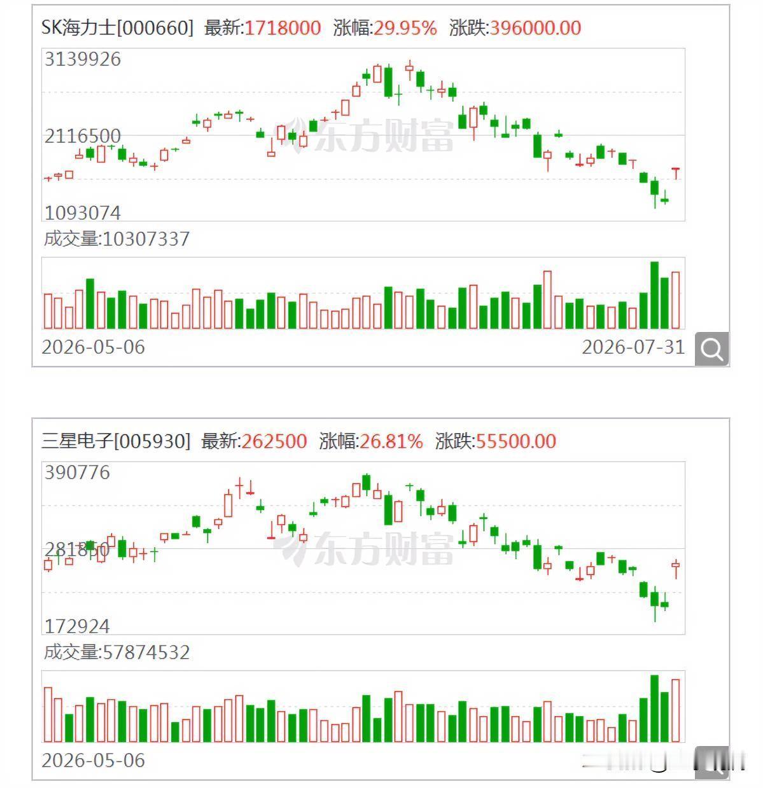Click the 三星电子[005930] stock title
The height and width of the screenshot is (788, 763).
(x=116, y=441)
